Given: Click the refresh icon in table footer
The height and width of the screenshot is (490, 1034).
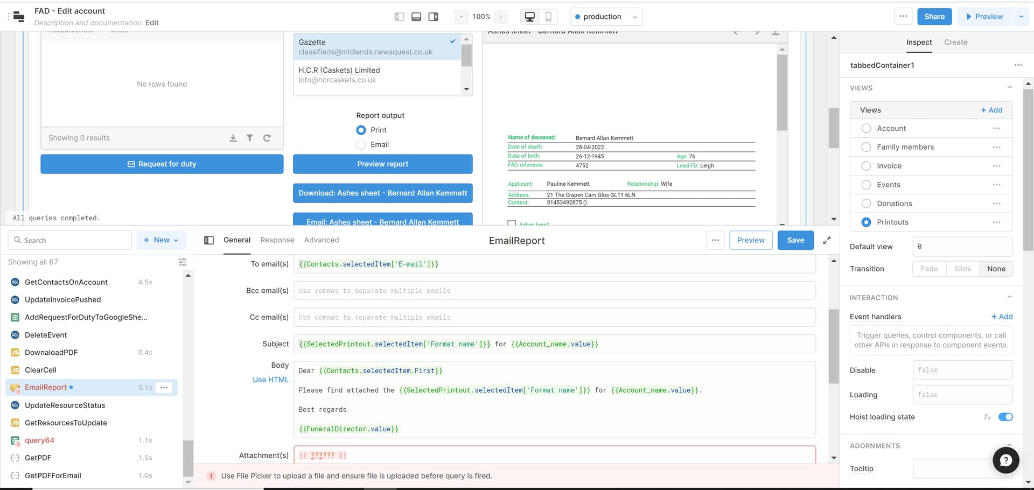Looking at the screenshot, I should point(267,138).
